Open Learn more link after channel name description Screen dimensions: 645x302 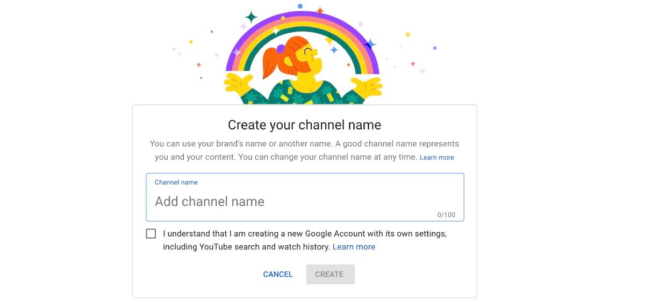click(436, 158)
